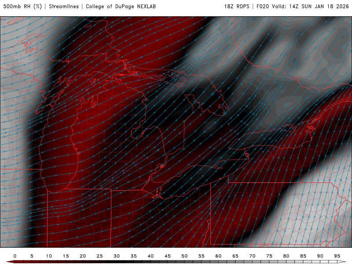Click the 95 label on color scale
Screen dimensions: 352x264
(337, 256)
